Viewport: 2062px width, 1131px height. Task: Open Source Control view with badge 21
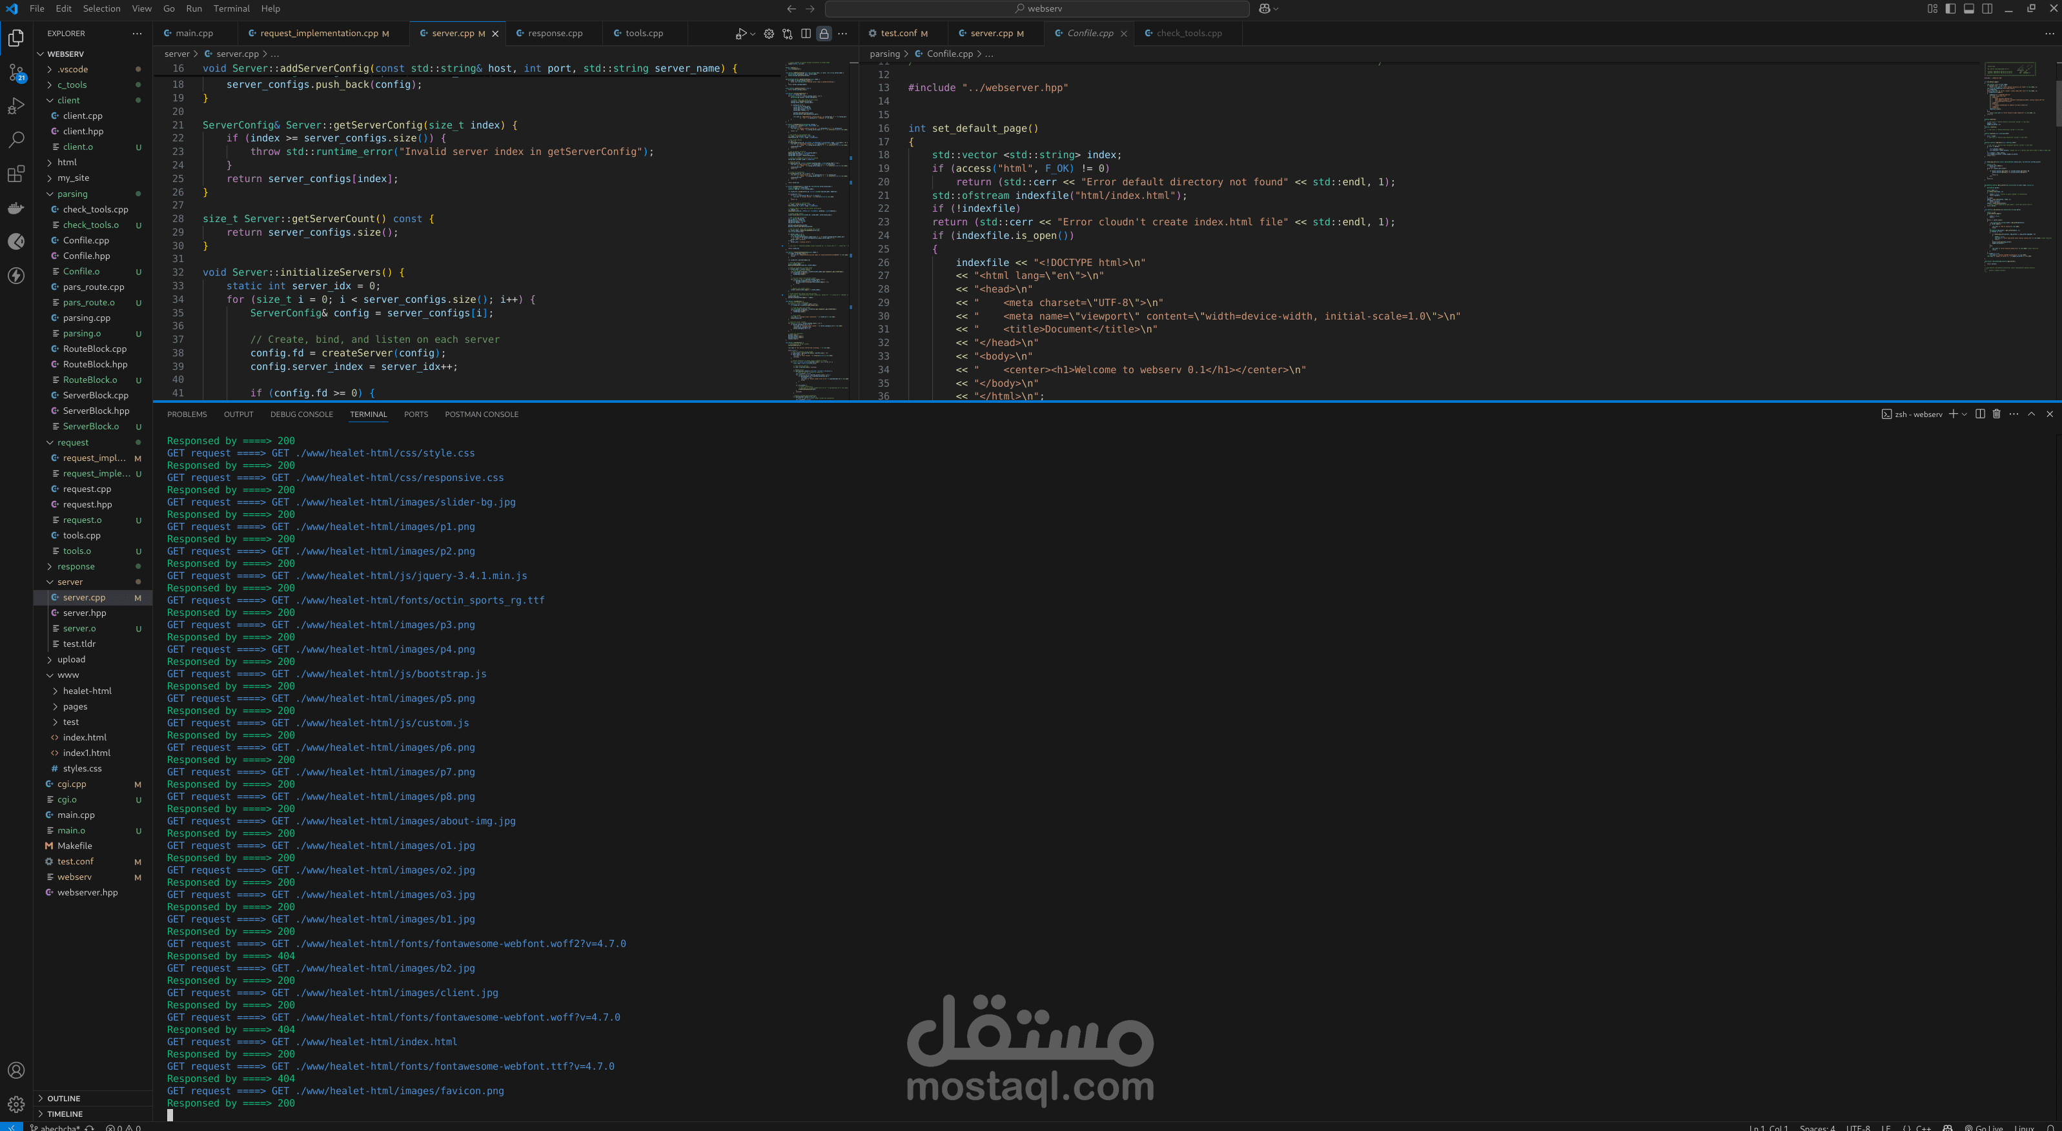[16, 72]
